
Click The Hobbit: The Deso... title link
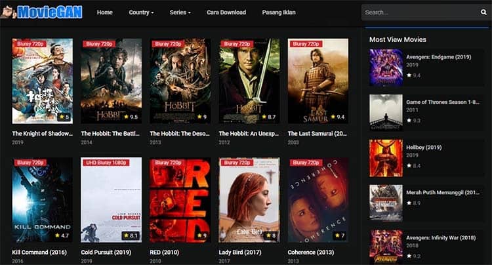[x=180, y=134]
